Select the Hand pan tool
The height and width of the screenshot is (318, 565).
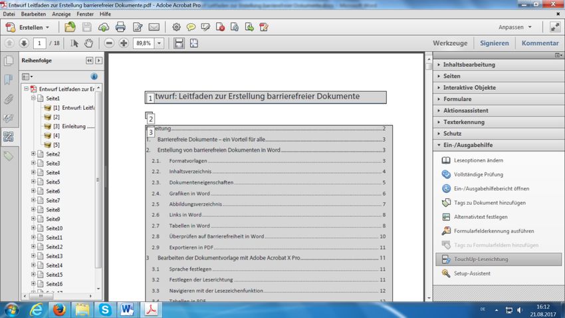[88, 43]
